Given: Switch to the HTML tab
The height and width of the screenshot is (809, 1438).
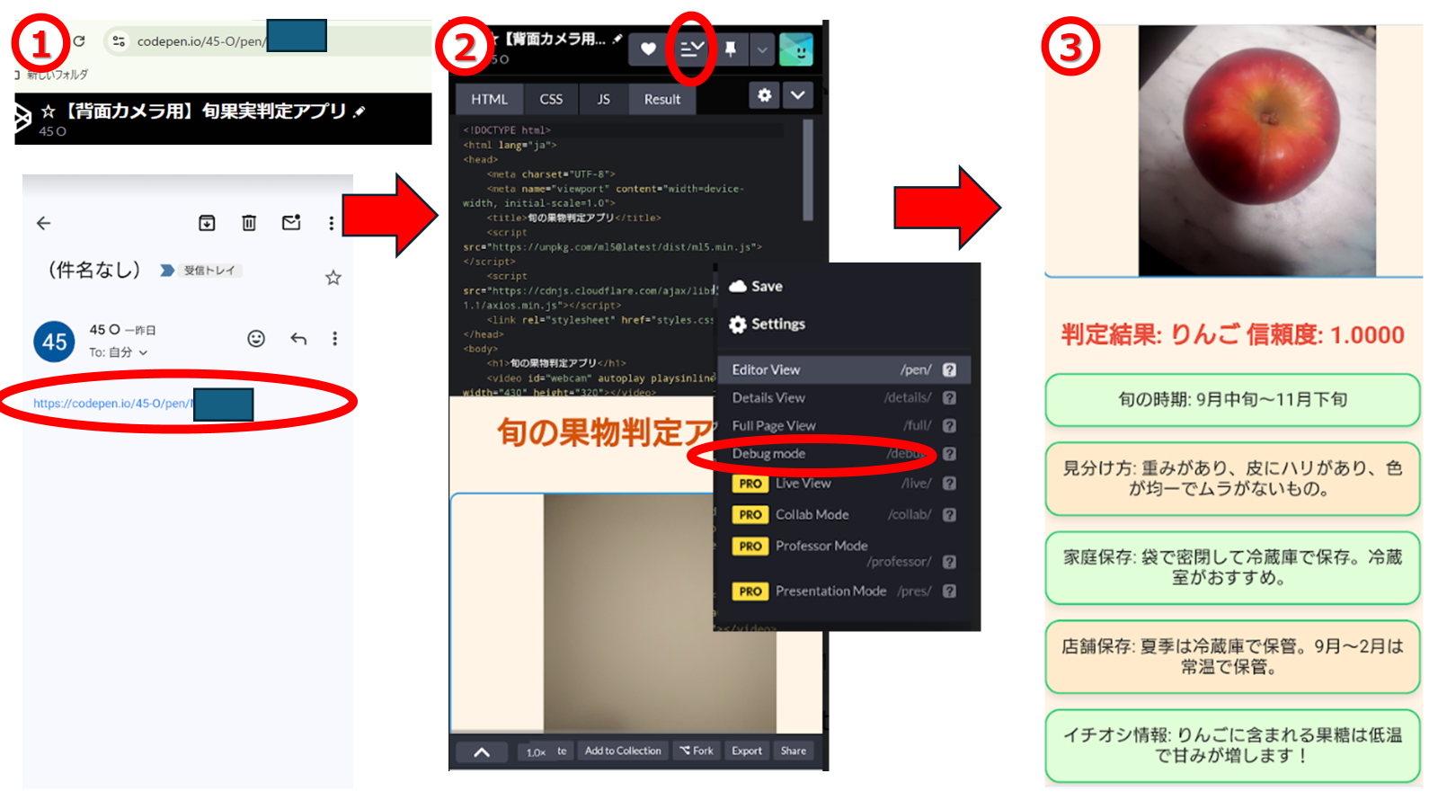Looking at the screenshot, I should coord(489,99).
